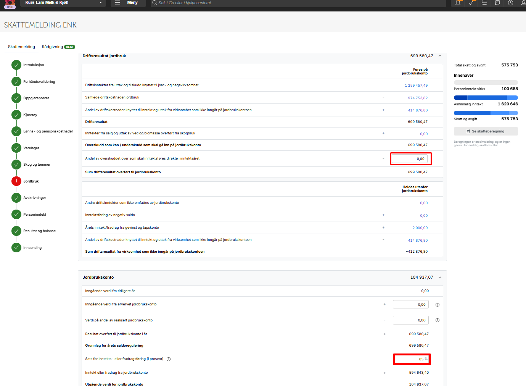The height and width of the screenshot is (389, 526).
Task: Click the Varelager step checkmark icon
Action: pyautogui.click(x=16, y=148)
